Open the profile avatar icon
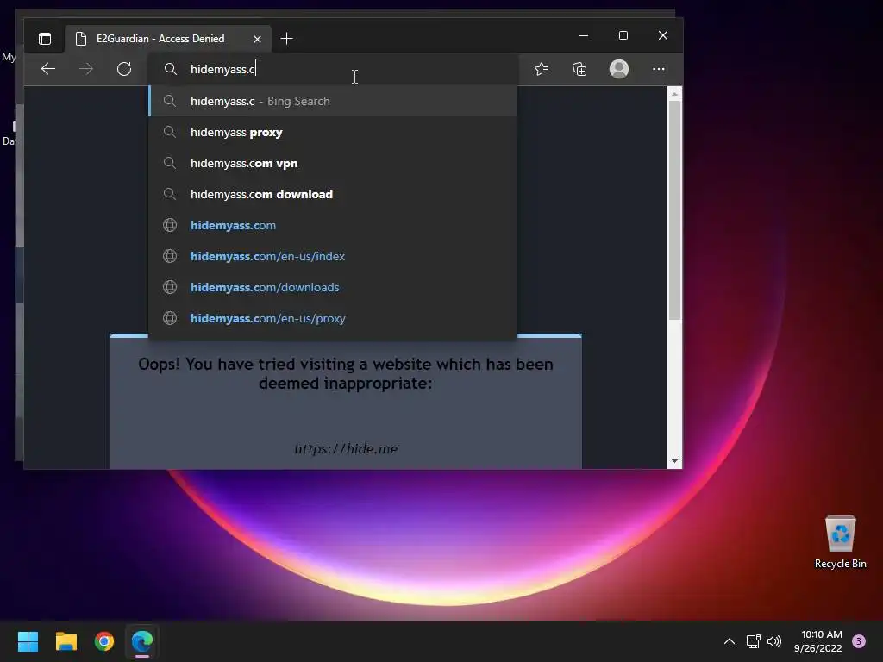The width and height of the screenshot is (883, 662). (619, 69)
